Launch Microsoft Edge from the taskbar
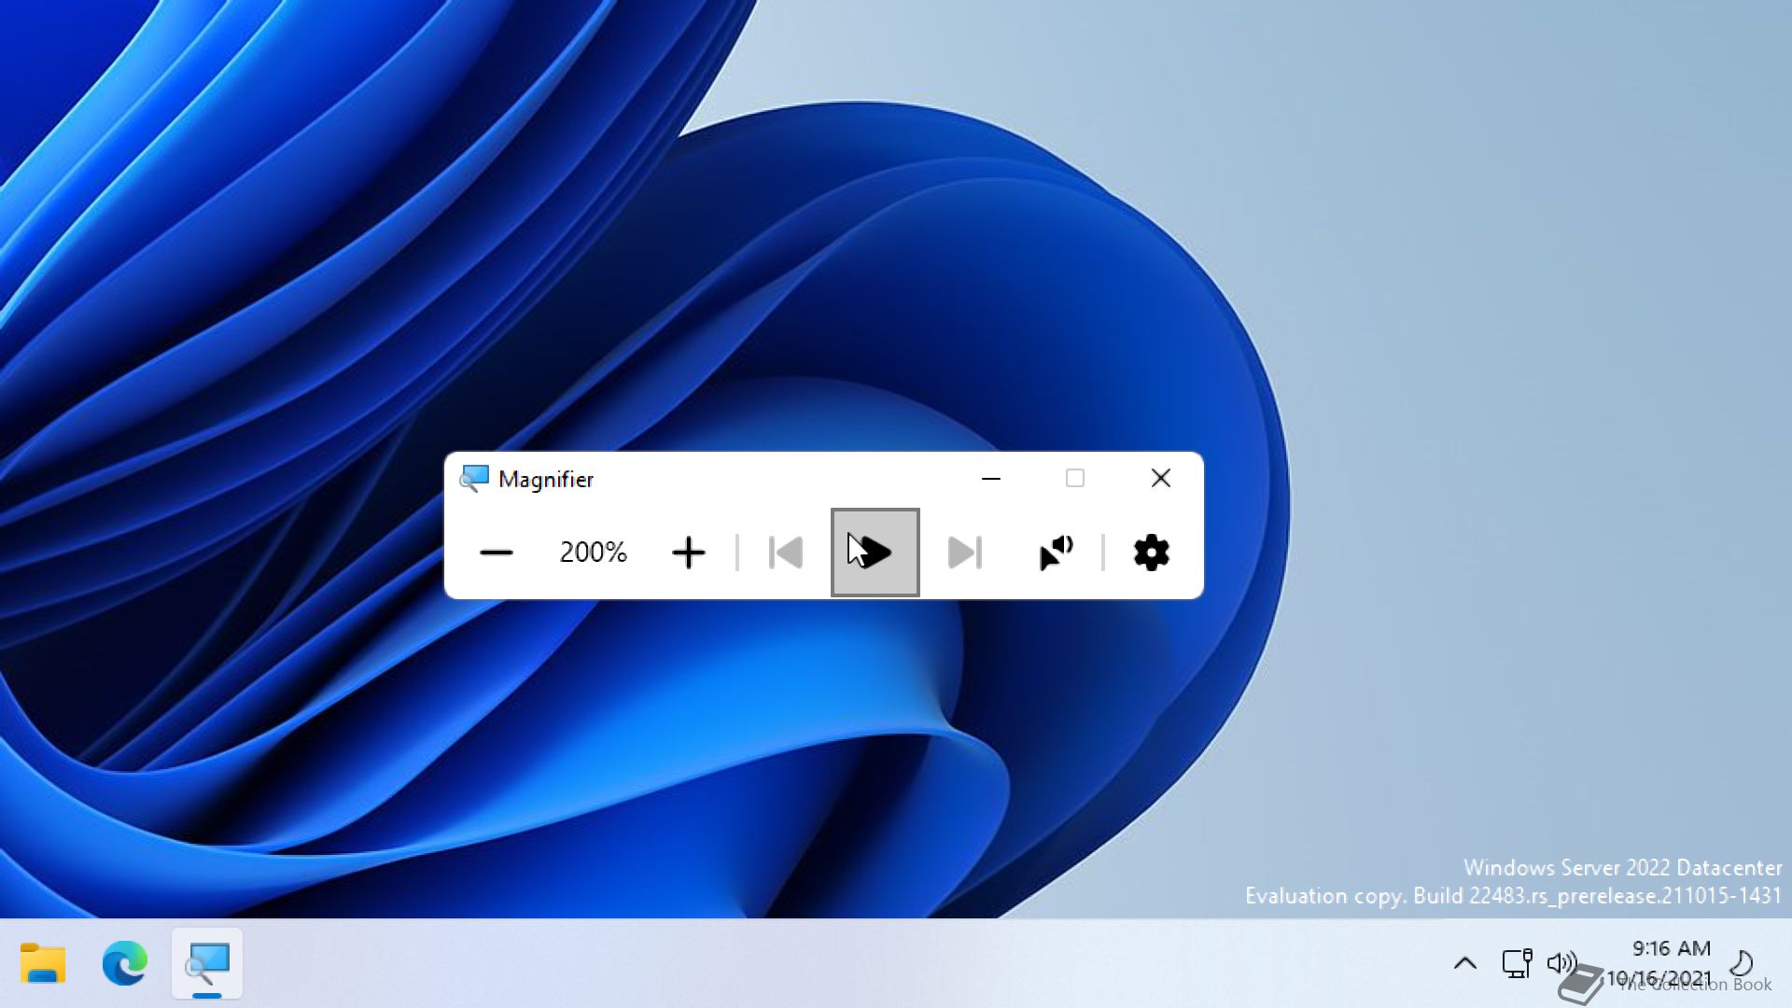 (125, 963)
